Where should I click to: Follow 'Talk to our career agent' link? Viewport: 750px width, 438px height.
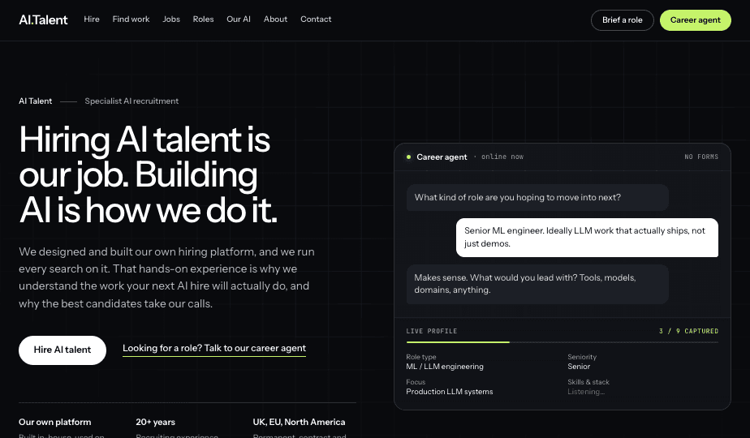[x=214, y=349]
